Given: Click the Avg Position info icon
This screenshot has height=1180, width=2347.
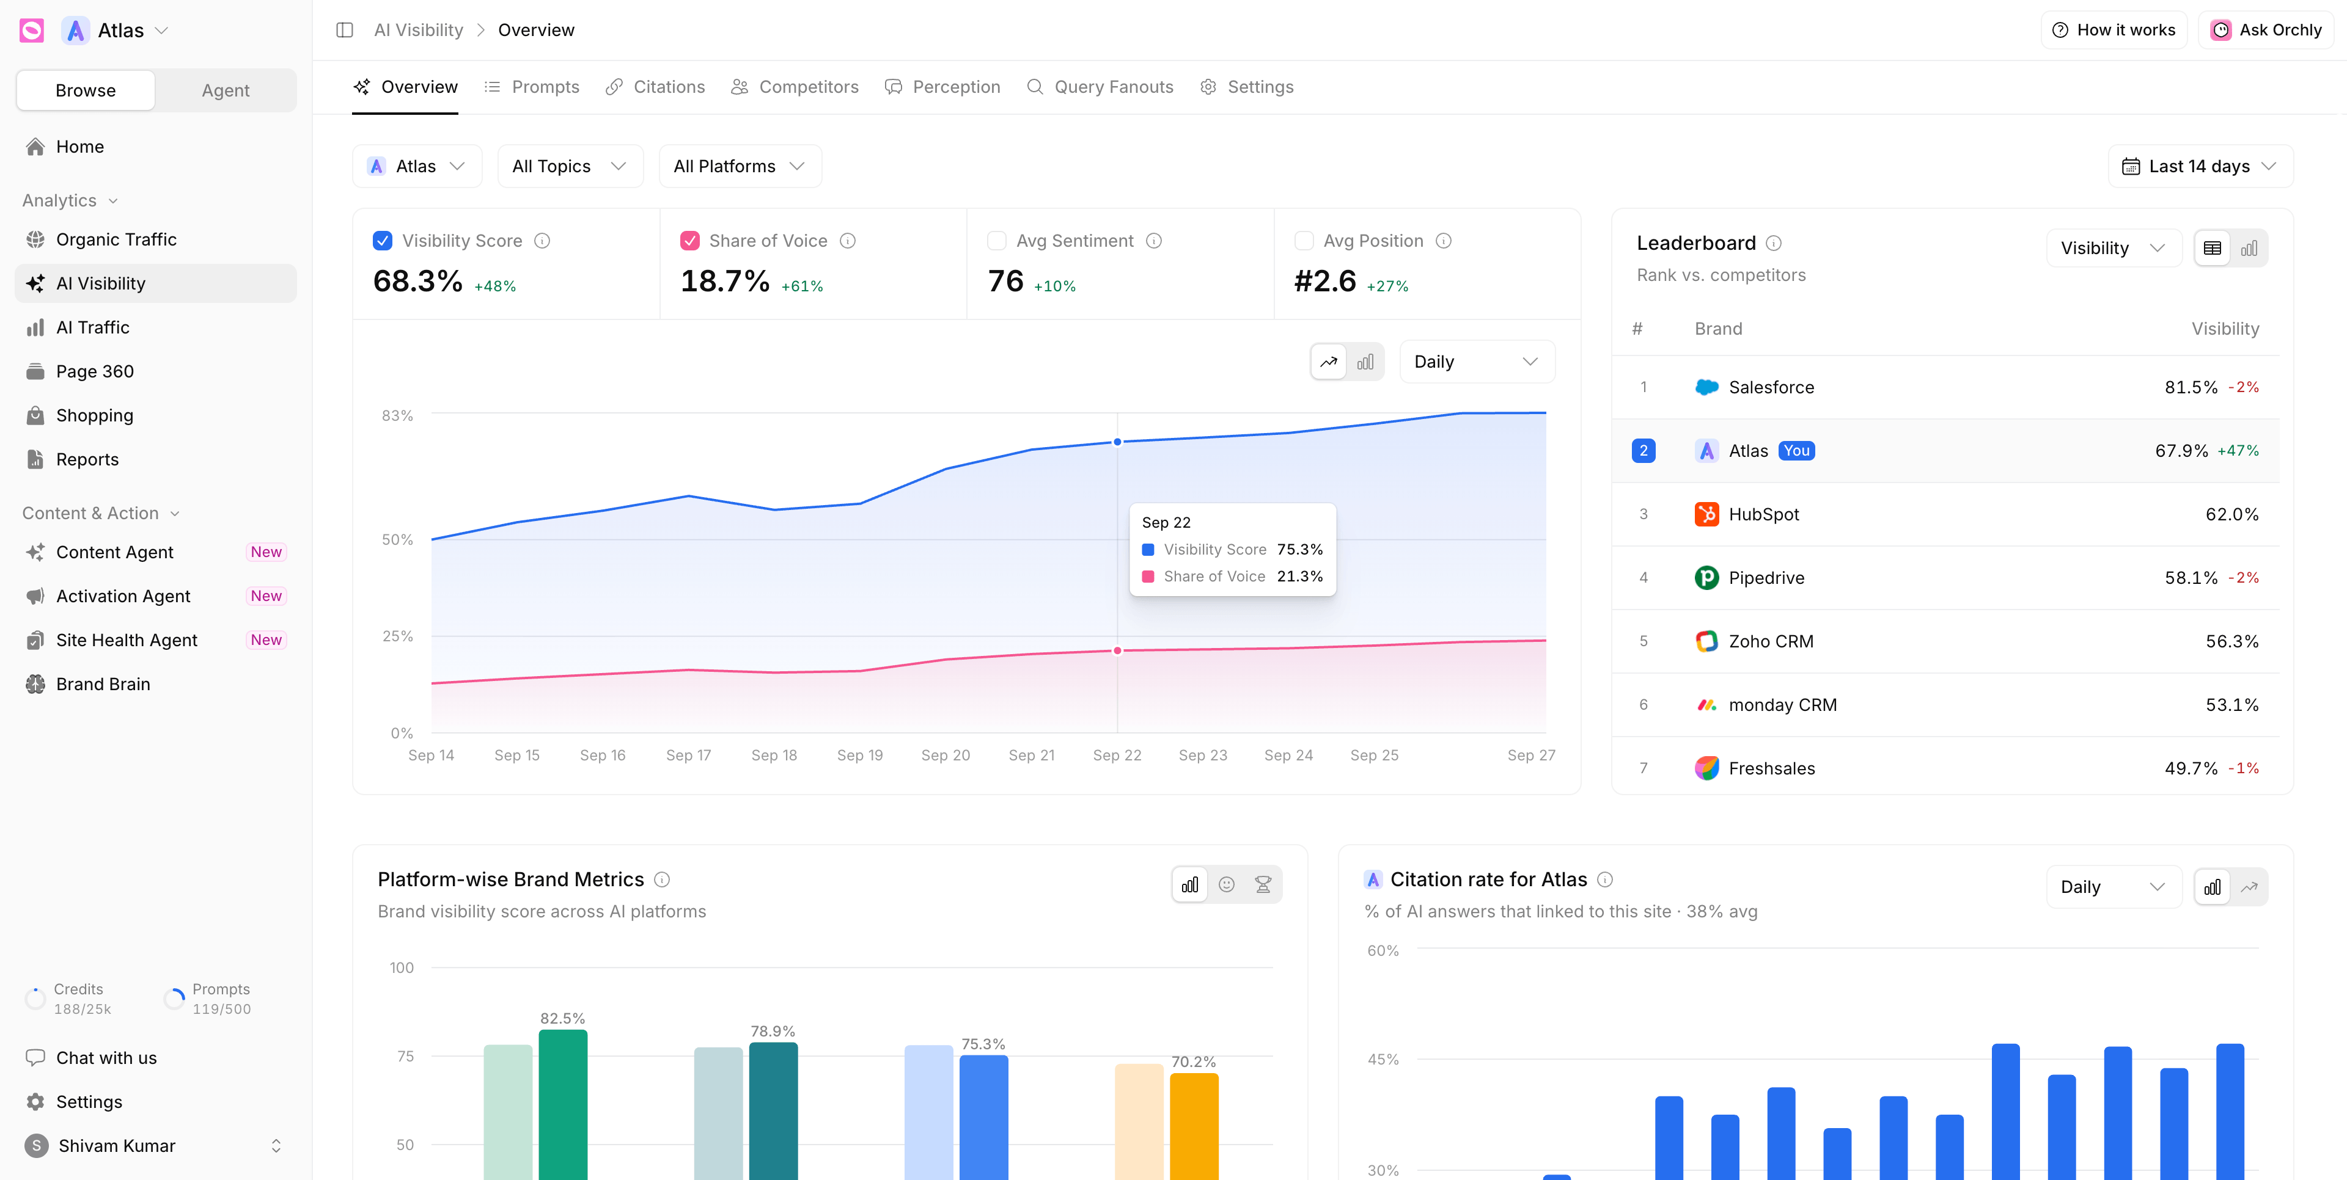Looking at the screenshot, I should coord(1443,241).
